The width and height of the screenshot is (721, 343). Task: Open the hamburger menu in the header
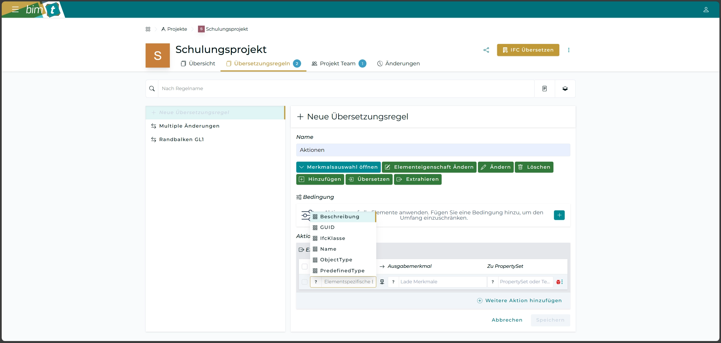click(15, 10)
